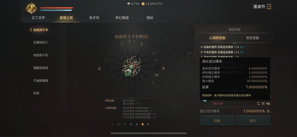Click the 強化 enhance button
297x137 pixels.
coord(253,121)
